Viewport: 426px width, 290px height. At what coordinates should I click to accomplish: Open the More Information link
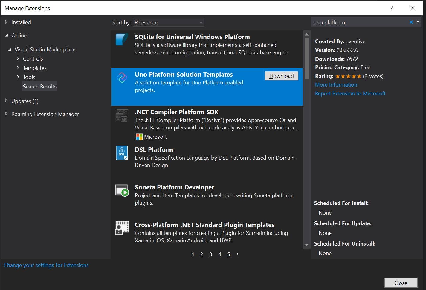pyautogui.click(x=336, y=85)
